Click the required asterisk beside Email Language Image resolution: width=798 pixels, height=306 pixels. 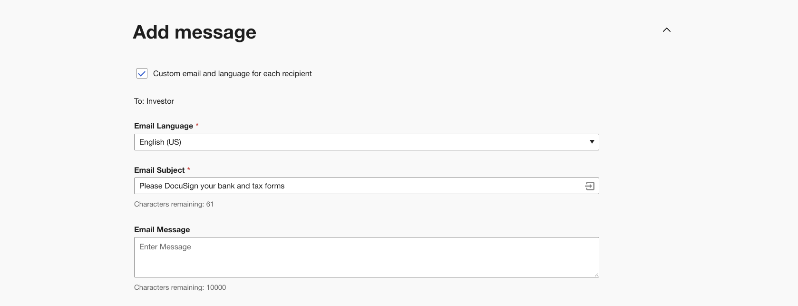[x=197, y=125]
